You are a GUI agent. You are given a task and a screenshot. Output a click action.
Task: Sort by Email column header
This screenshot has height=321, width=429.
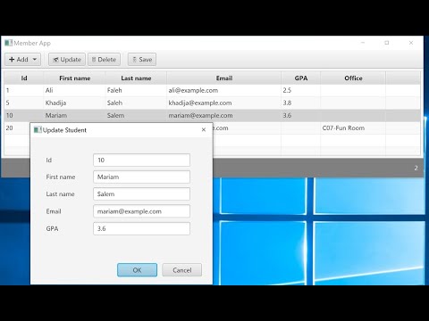(x=223, y=78)
